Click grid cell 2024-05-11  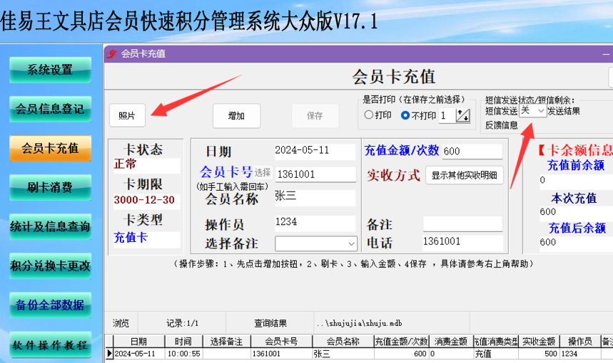pyautogui.click(x=138, y=354)
